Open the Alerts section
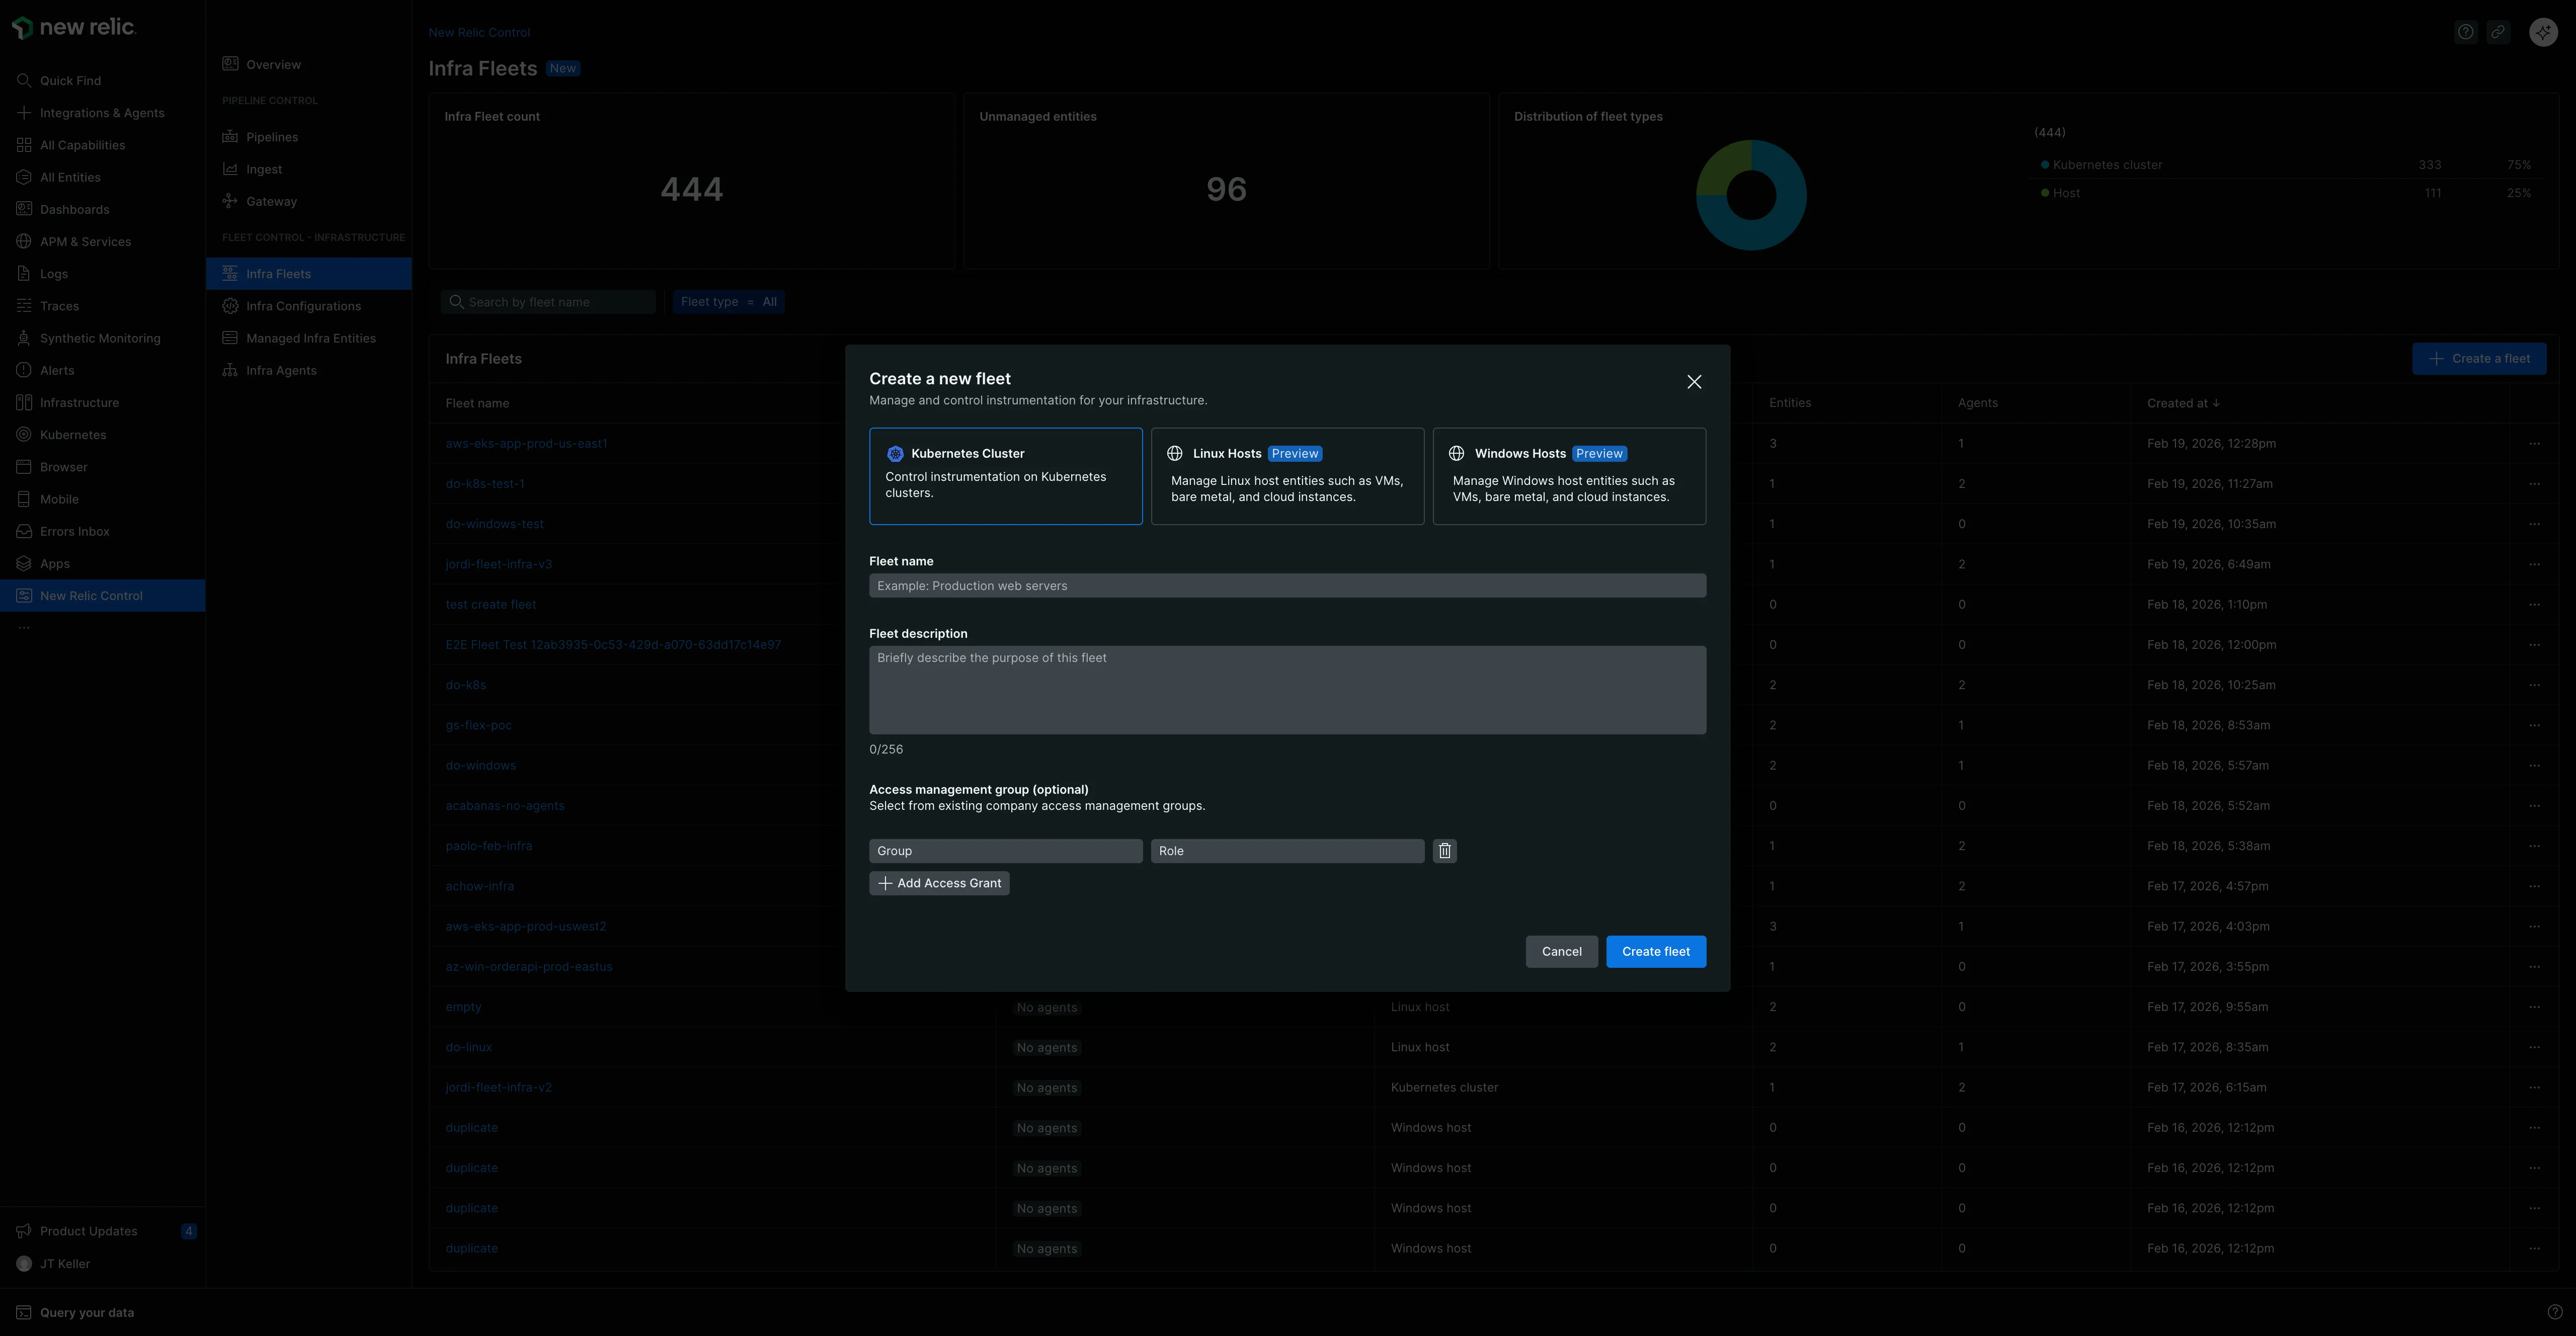Screen dimensions: 2576x1336 [x=56, y=370]
